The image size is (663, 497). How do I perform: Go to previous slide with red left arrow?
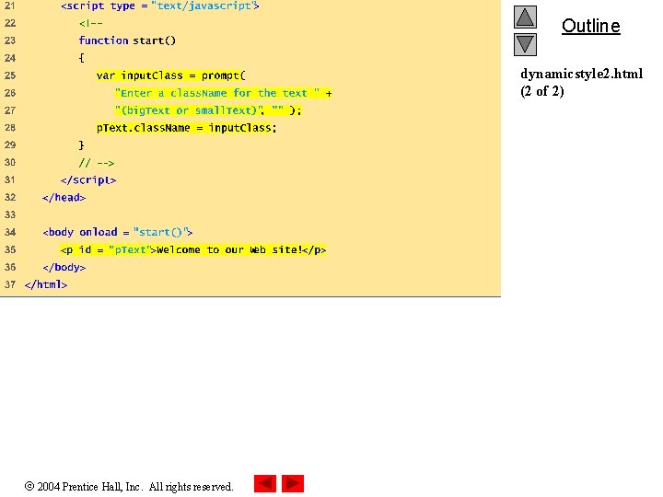coord(265,483)
